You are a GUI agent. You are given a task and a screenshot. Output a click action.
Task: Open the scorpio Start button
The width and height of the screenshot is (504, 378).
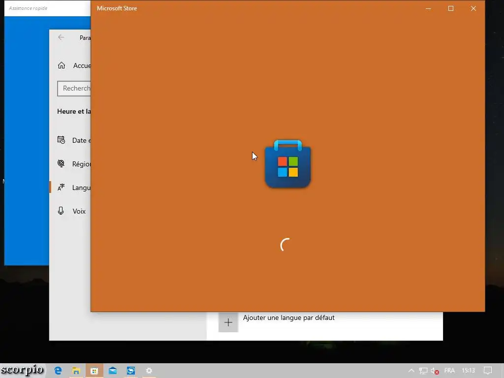pyautogui.click(x=23, y=370)
